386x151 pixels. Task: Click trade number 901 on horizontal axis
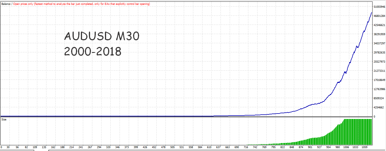point(310,147)
